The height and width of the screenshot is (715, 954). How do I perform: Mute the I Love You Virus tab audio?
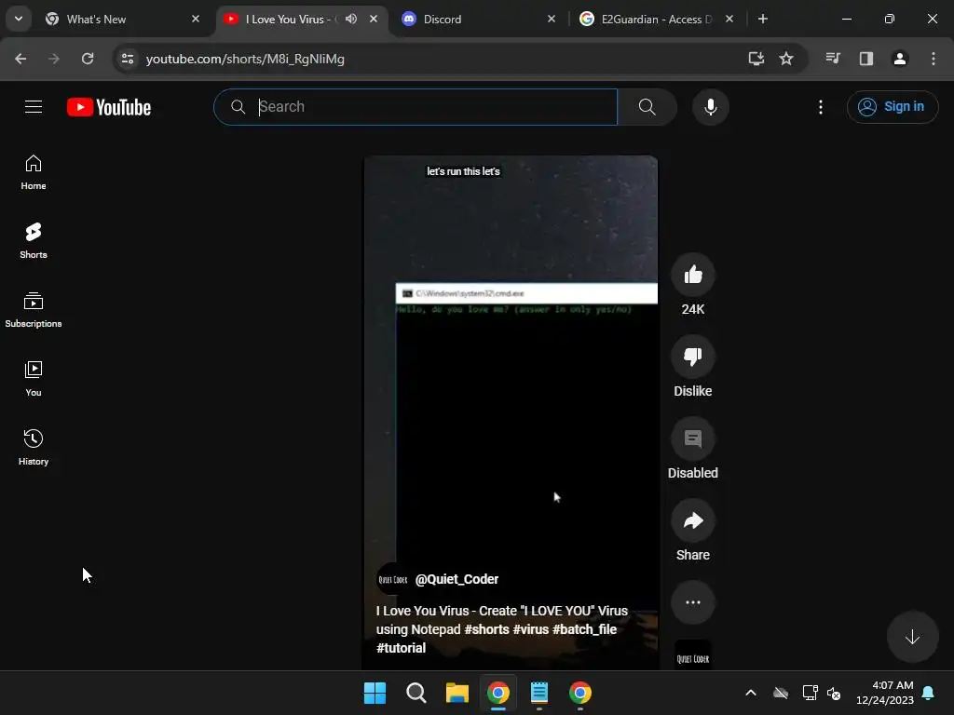[x=351, y=19]
